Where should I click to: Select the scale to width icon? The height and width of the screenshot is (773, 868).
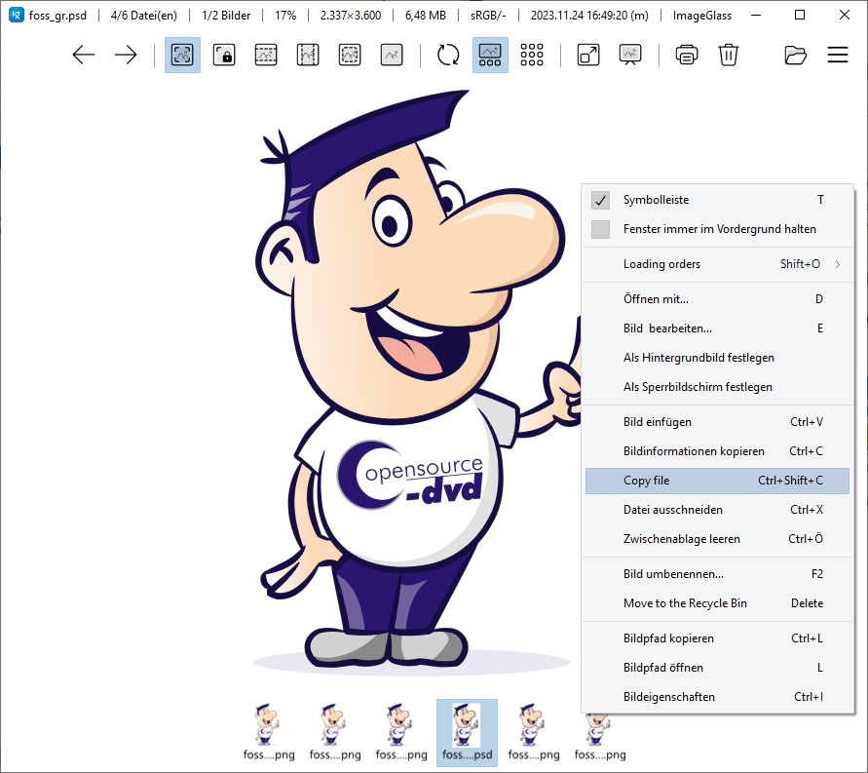(266, 56)
